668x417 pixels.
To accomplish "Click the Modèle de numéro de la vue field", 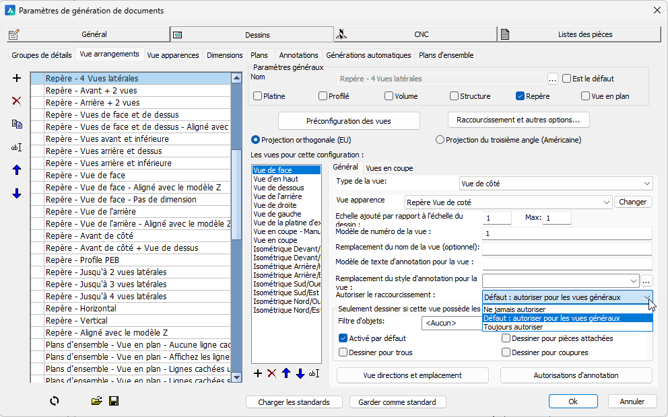I will click(567, 233).
